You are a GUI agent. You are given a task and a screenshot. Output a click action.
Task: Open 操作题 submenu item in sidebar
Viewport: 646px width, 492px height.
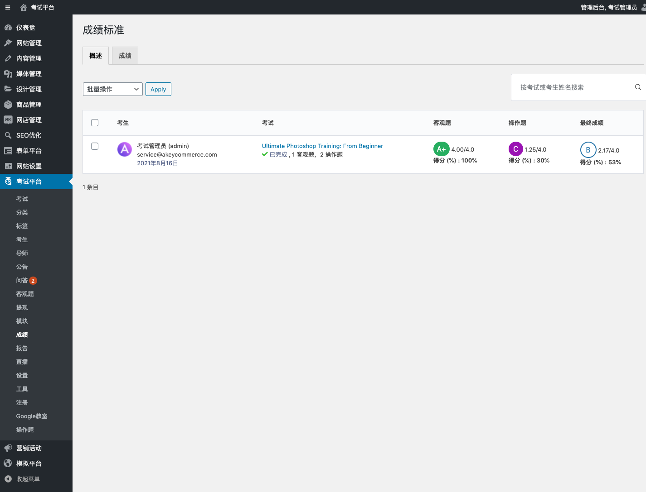click(25, 430)
